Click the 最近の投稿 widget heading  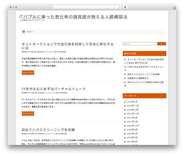pyautogui.click(x=145, y=53)
